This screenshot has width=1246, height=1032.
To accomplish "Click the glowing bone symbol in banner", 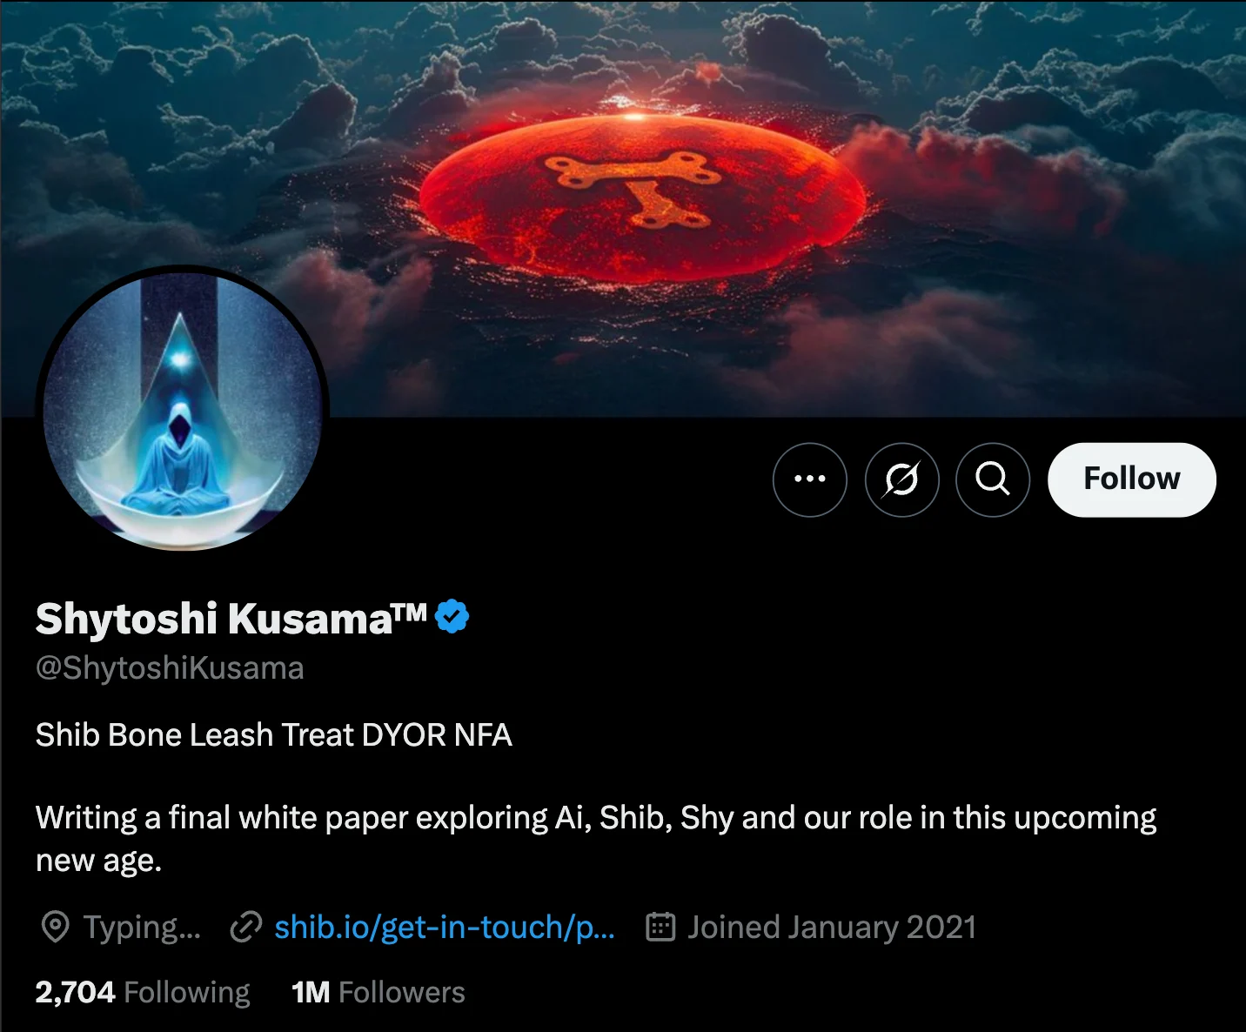I will [x=634, y=186].
